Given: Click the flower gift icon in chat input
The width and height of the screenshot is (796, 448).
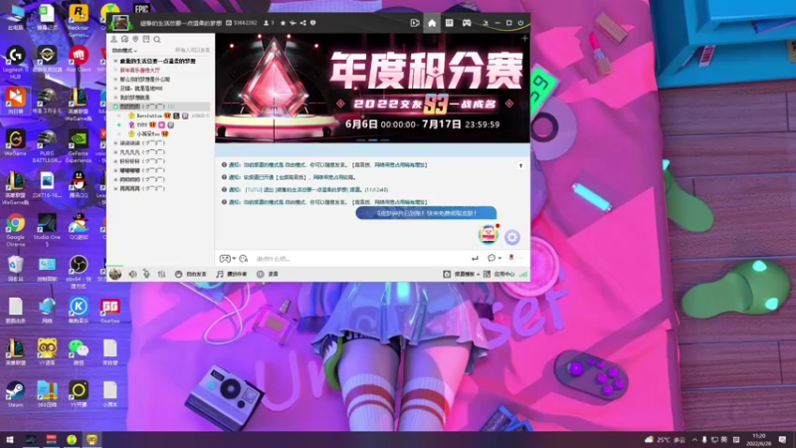Looking at the screenshot, I should 511,258.
